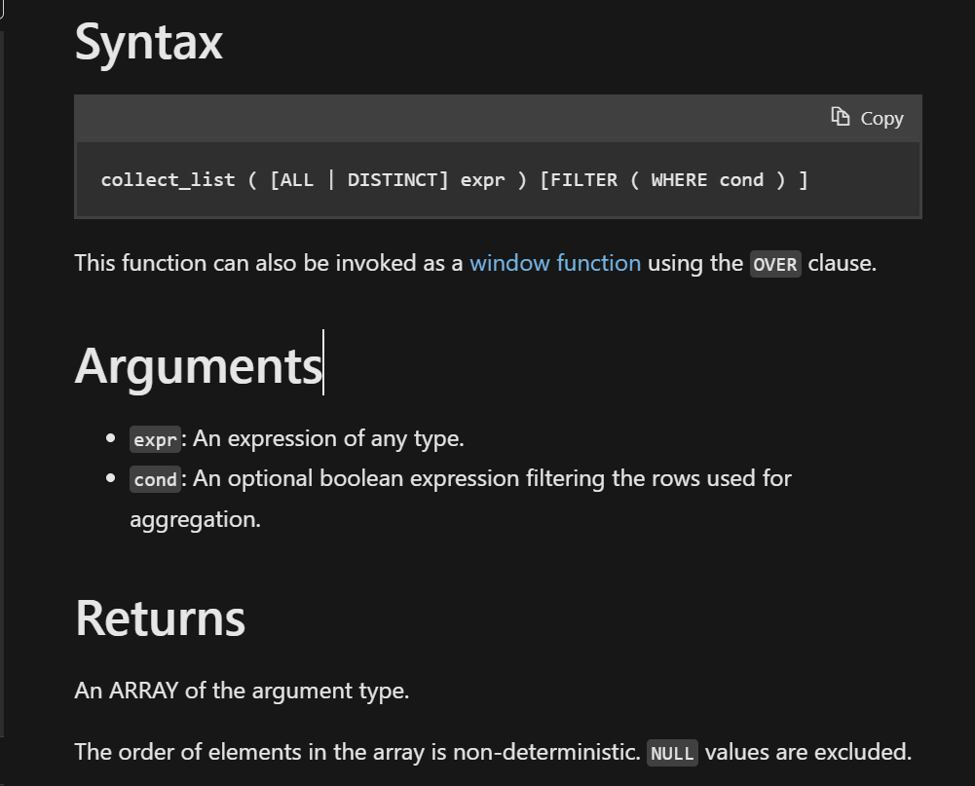975x786 pixels.
Task: Open the window function hyperlink
Action: click(x=555, y=263)
